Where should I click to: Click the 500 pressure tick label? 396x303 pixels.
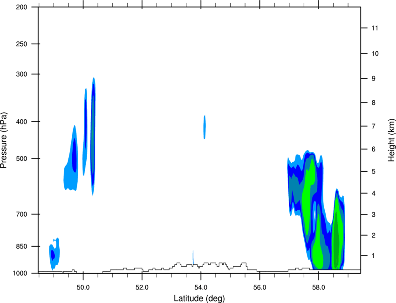[22, 158]
